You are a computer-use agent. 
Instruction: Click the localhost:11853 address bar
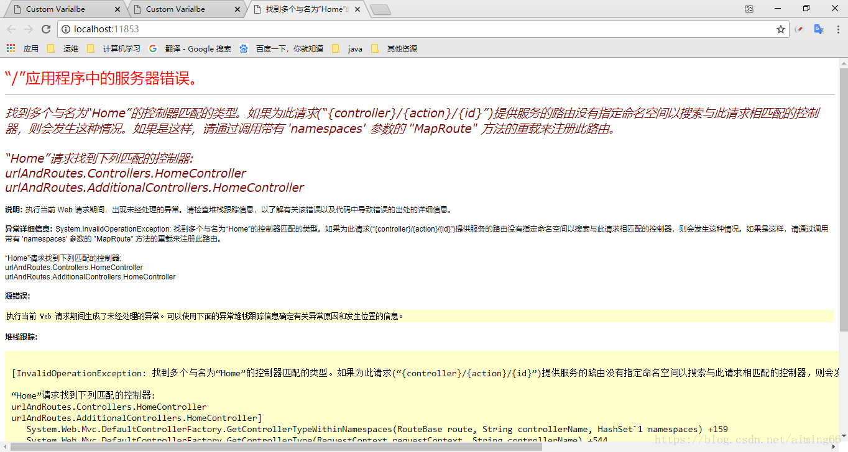click(423, 29)
